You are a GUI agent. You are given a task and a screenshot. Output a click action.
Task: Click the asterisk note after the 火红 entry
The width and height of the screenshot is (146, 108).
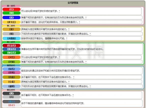tap(59, 57)
